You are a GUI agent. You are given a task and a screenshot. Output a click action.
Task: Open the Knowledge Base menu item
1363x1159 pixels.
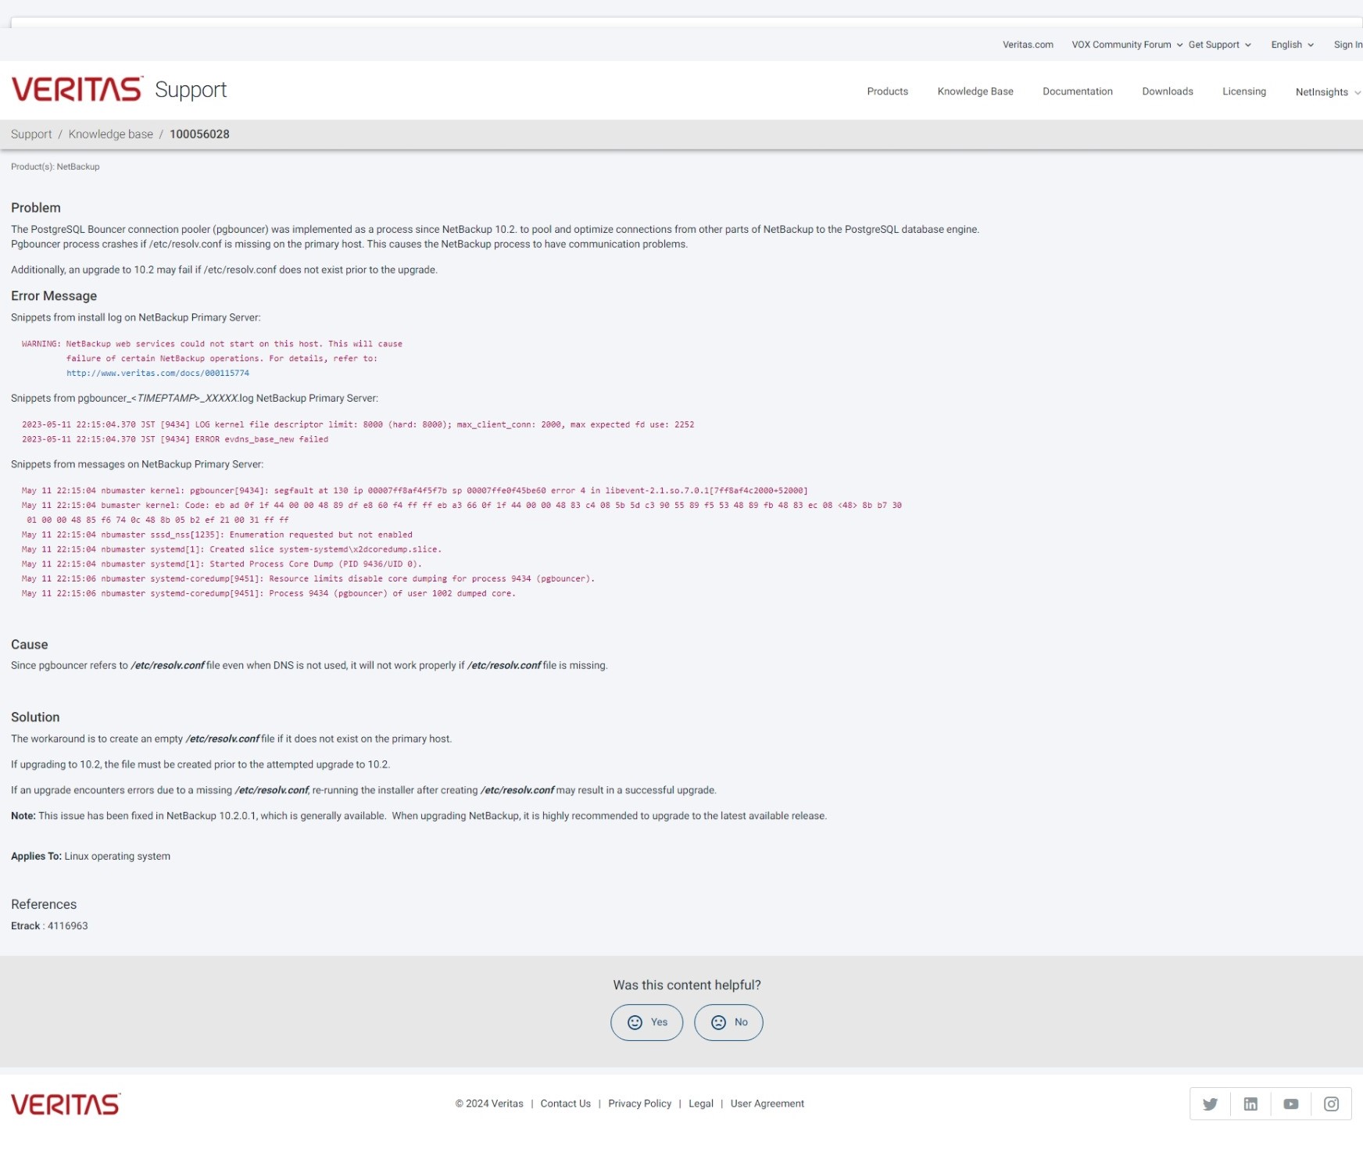tap(975, 91)
